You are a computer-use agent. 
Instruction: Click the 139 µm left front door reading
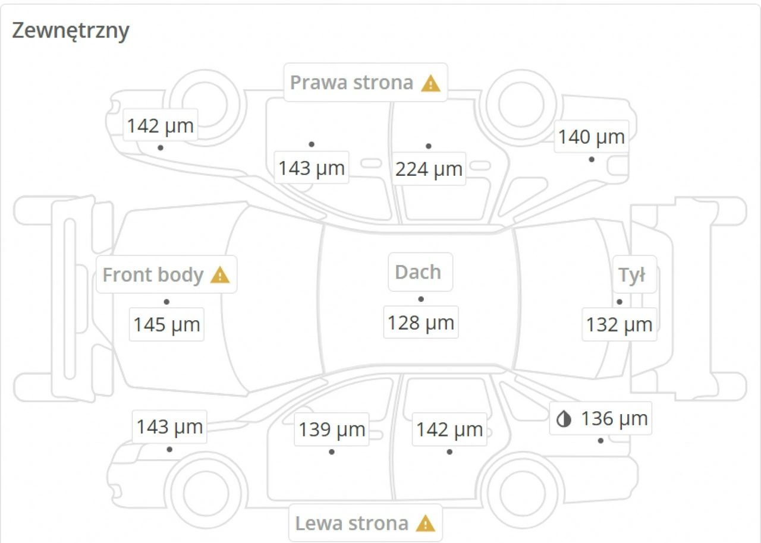pos(332,429)
